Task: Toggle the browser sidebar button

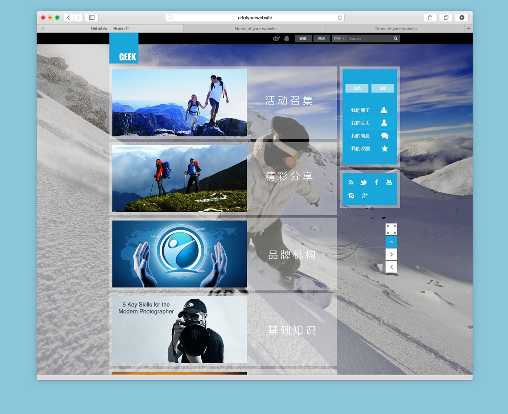Action: point(92,17)
